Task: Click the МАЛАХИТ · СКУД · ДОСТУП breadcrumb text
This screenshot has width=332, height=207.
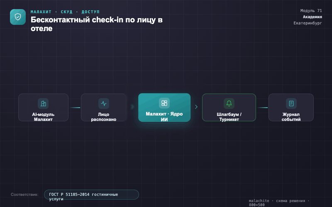Action: [65, 12]
